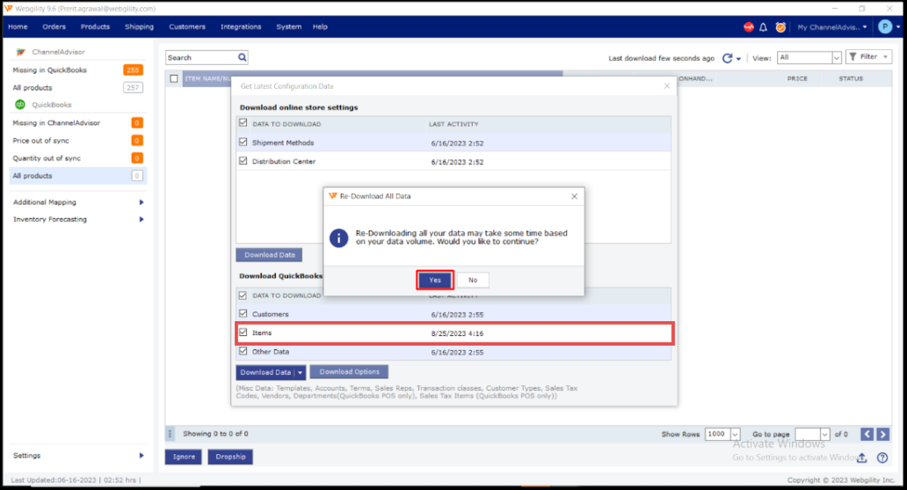Click the PRICE column header
This screenshot has height=490, width=907.
point(796,78)
